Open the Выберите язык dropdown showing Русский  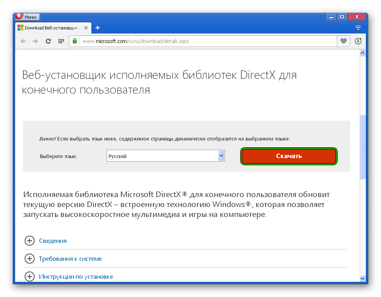[166, 156]
